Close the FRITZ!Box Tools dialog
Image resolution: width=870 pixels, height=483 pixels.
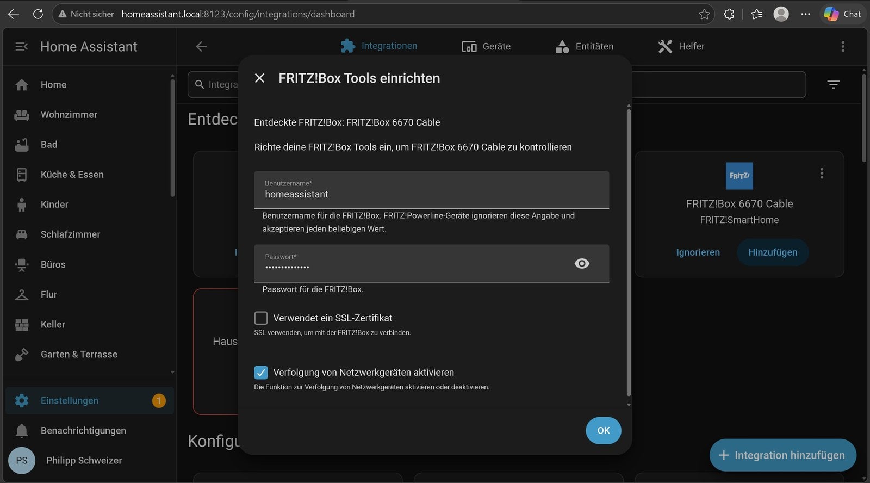[260, 78]
